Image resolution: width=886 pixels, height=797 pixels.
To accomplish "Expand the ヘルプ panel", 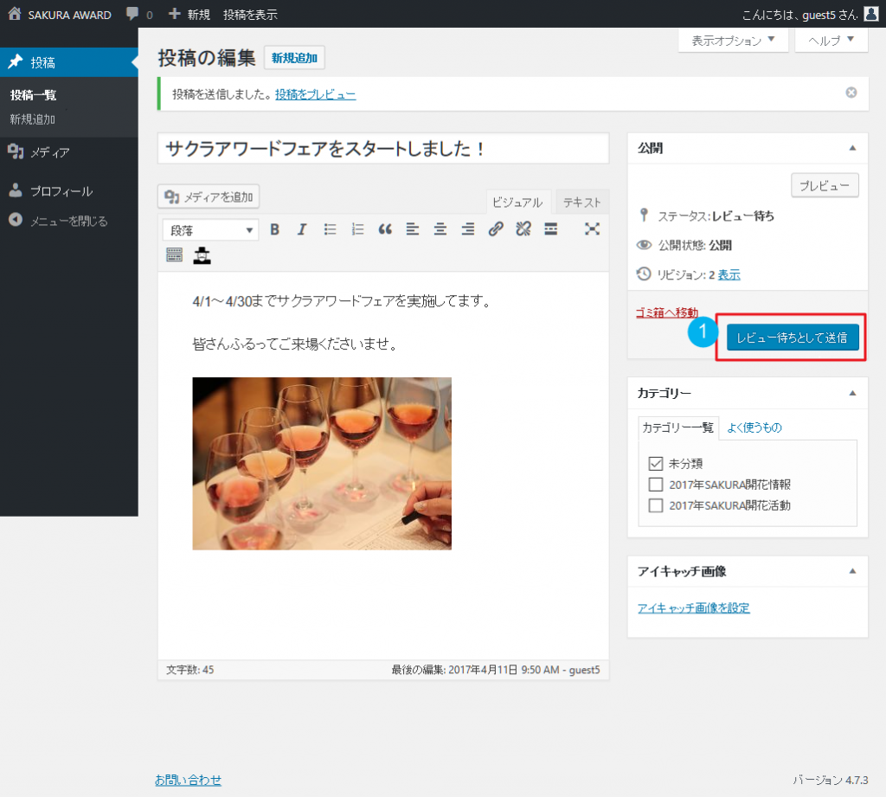I will pos(831,41).
